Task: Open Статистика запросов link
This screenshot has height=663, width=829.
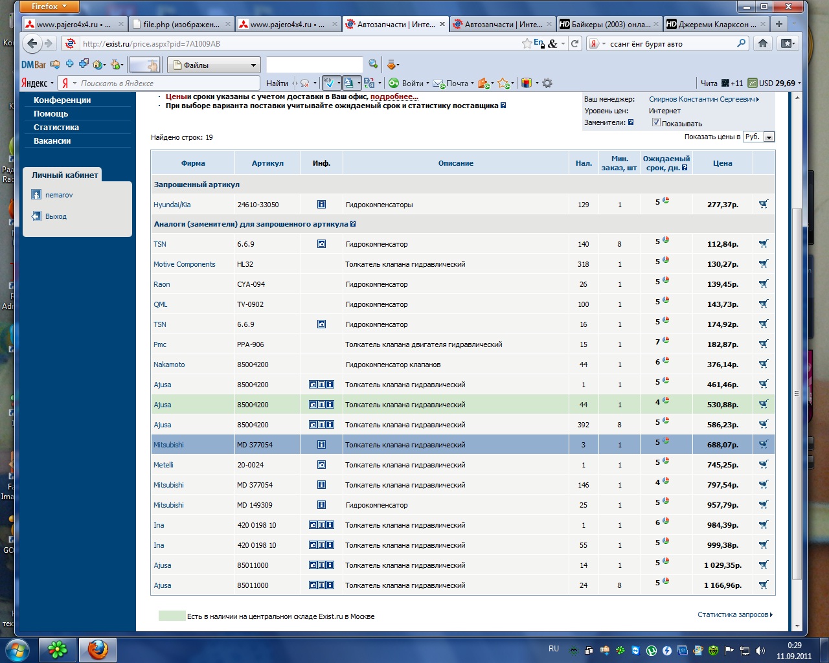Action: click(x=733, y=614)
